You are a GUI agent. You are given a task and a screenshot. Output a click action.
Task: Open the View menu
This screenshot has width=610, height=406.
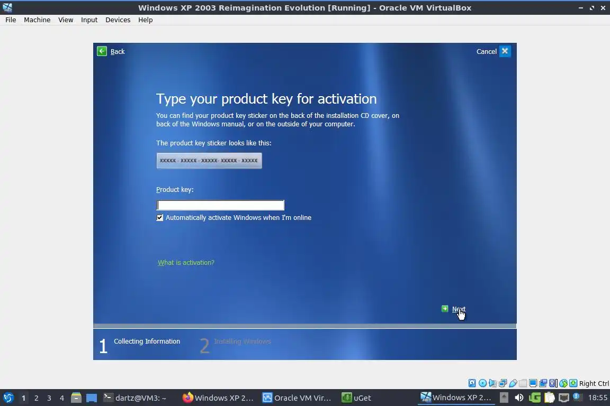(x=66, y=20)
